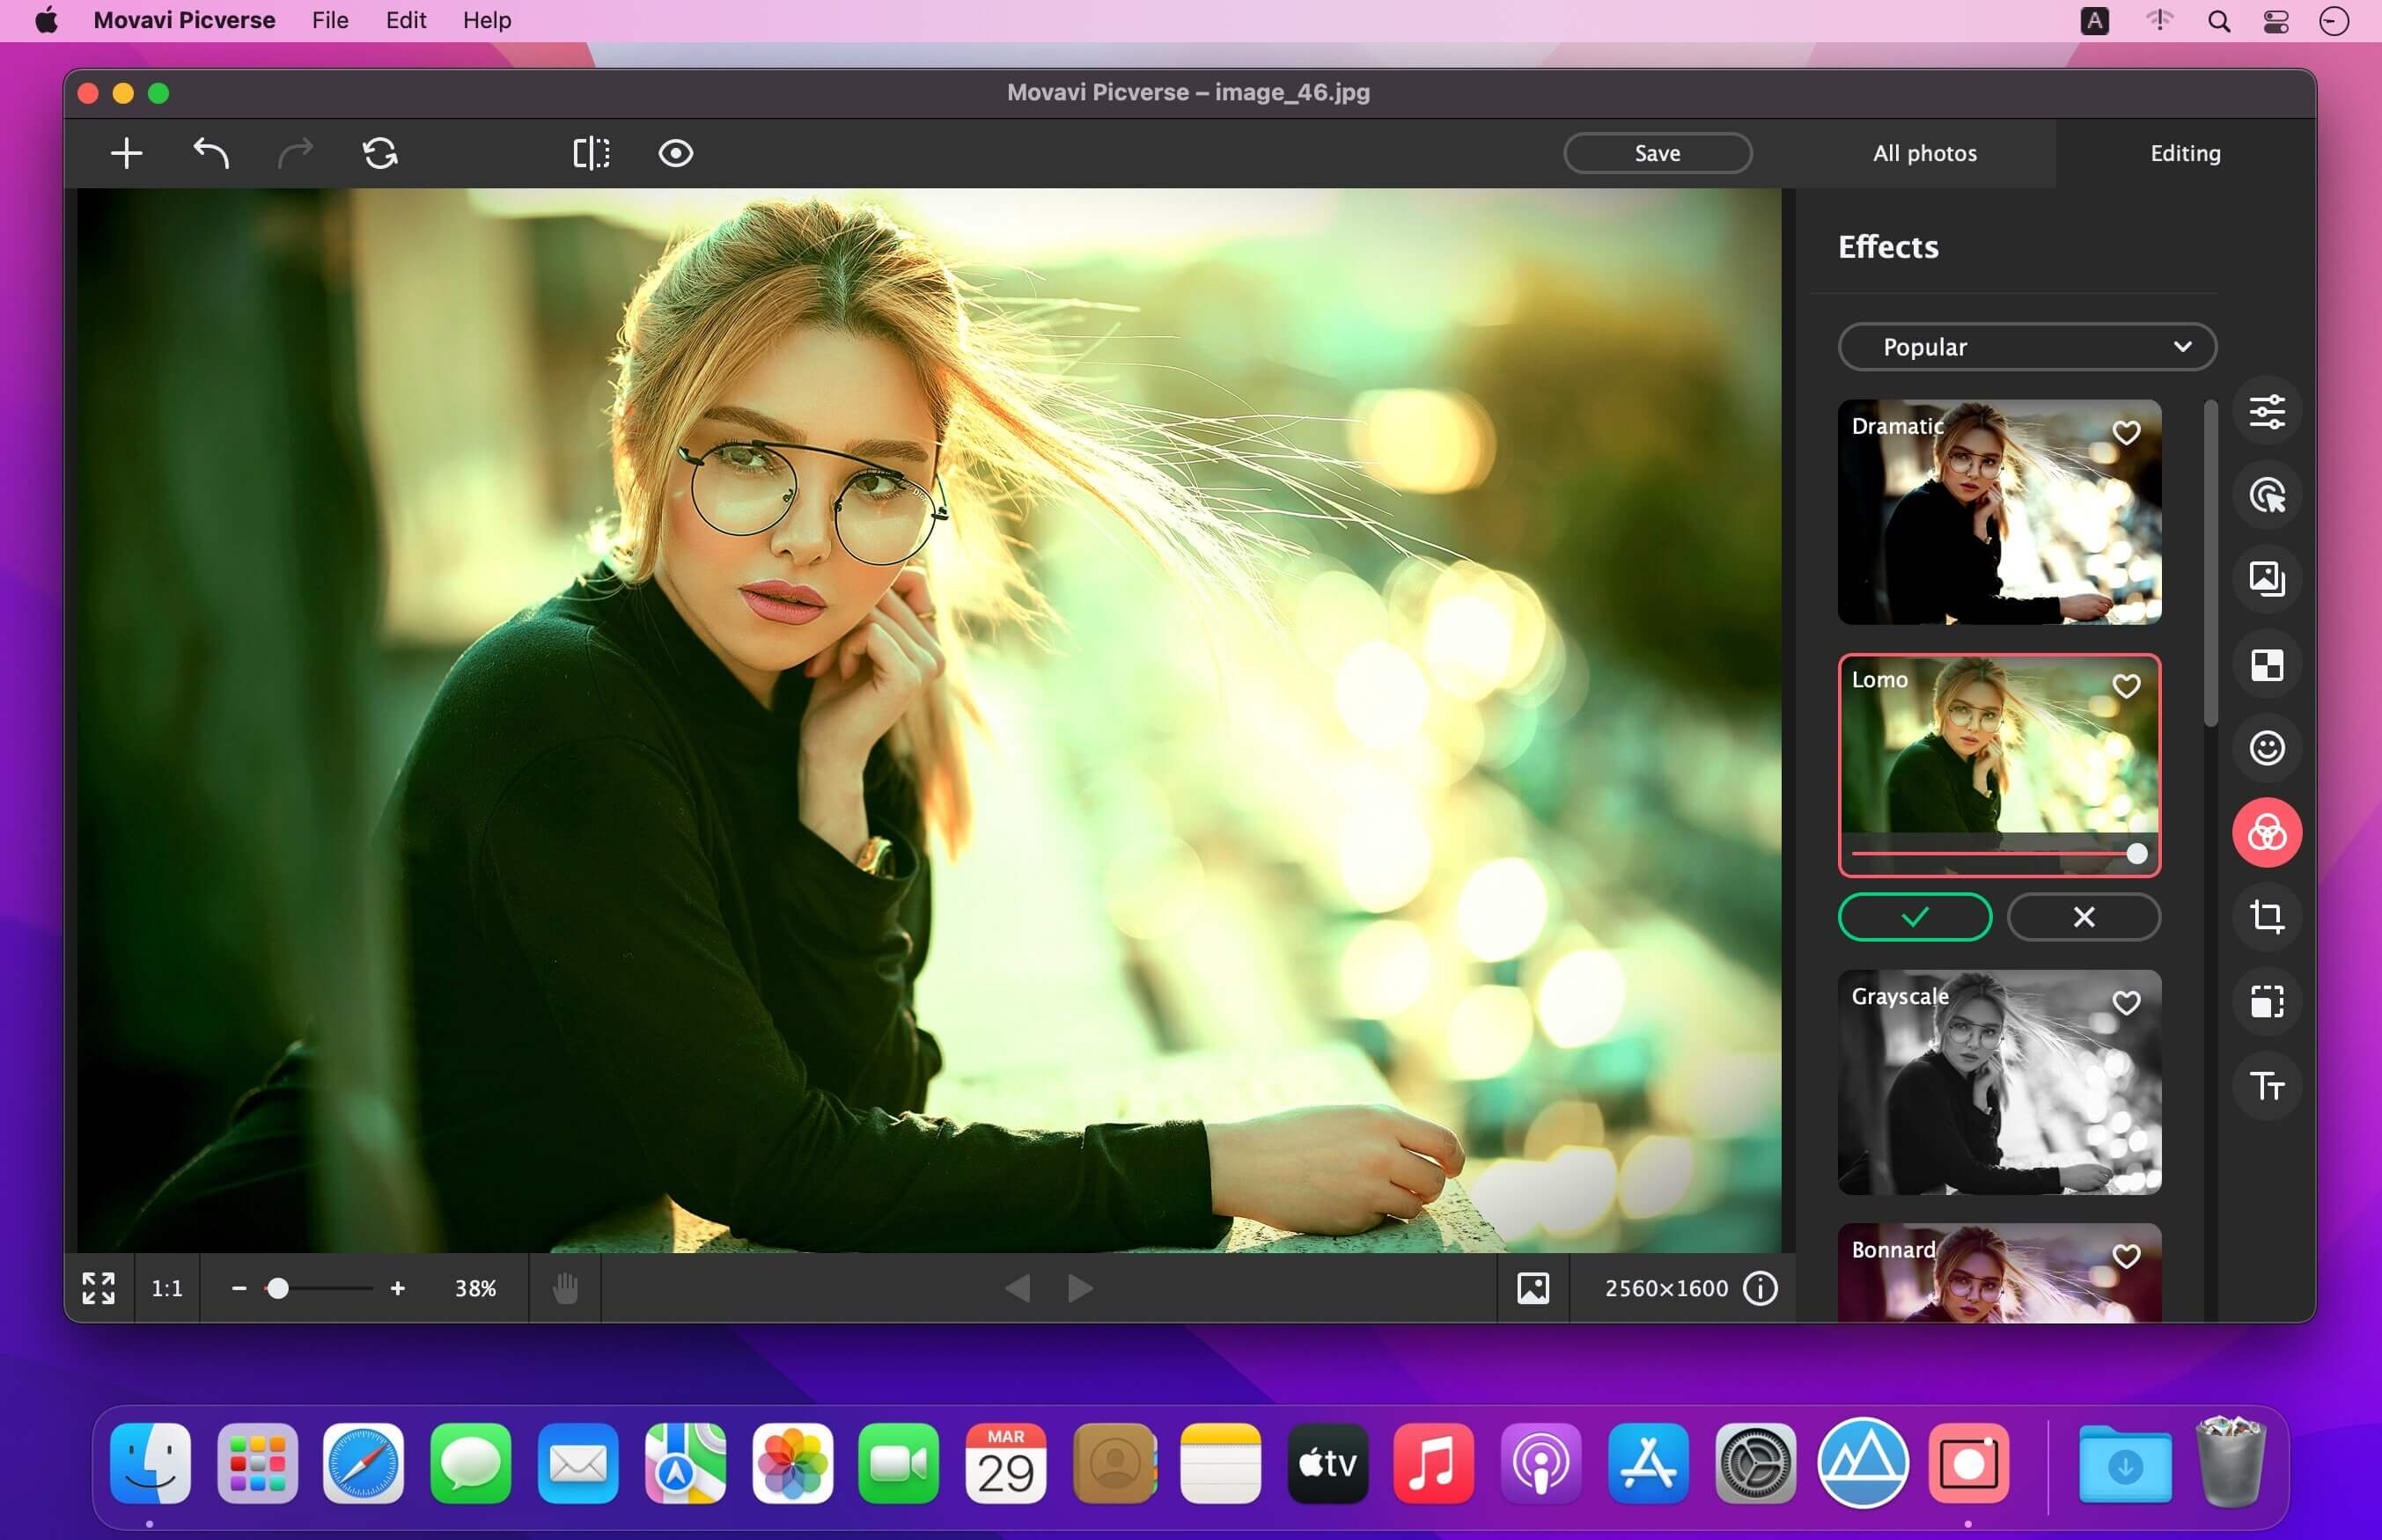Reset all changes with the refresh icon
This screenshot has width=2382, height=1540.
point(380,154)
